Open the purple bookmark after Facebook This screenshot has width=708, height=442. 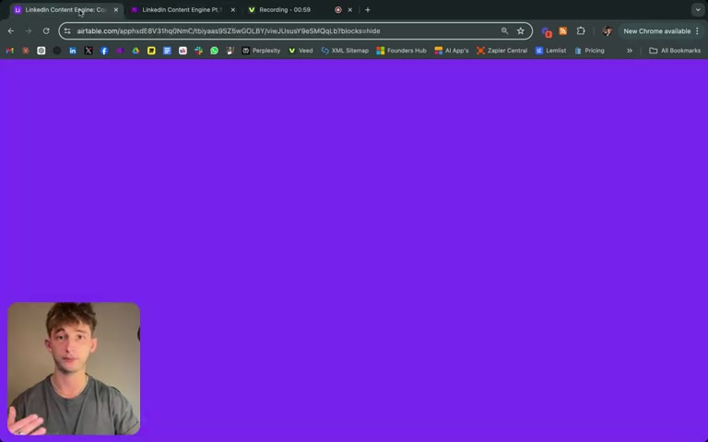point(120,51)
